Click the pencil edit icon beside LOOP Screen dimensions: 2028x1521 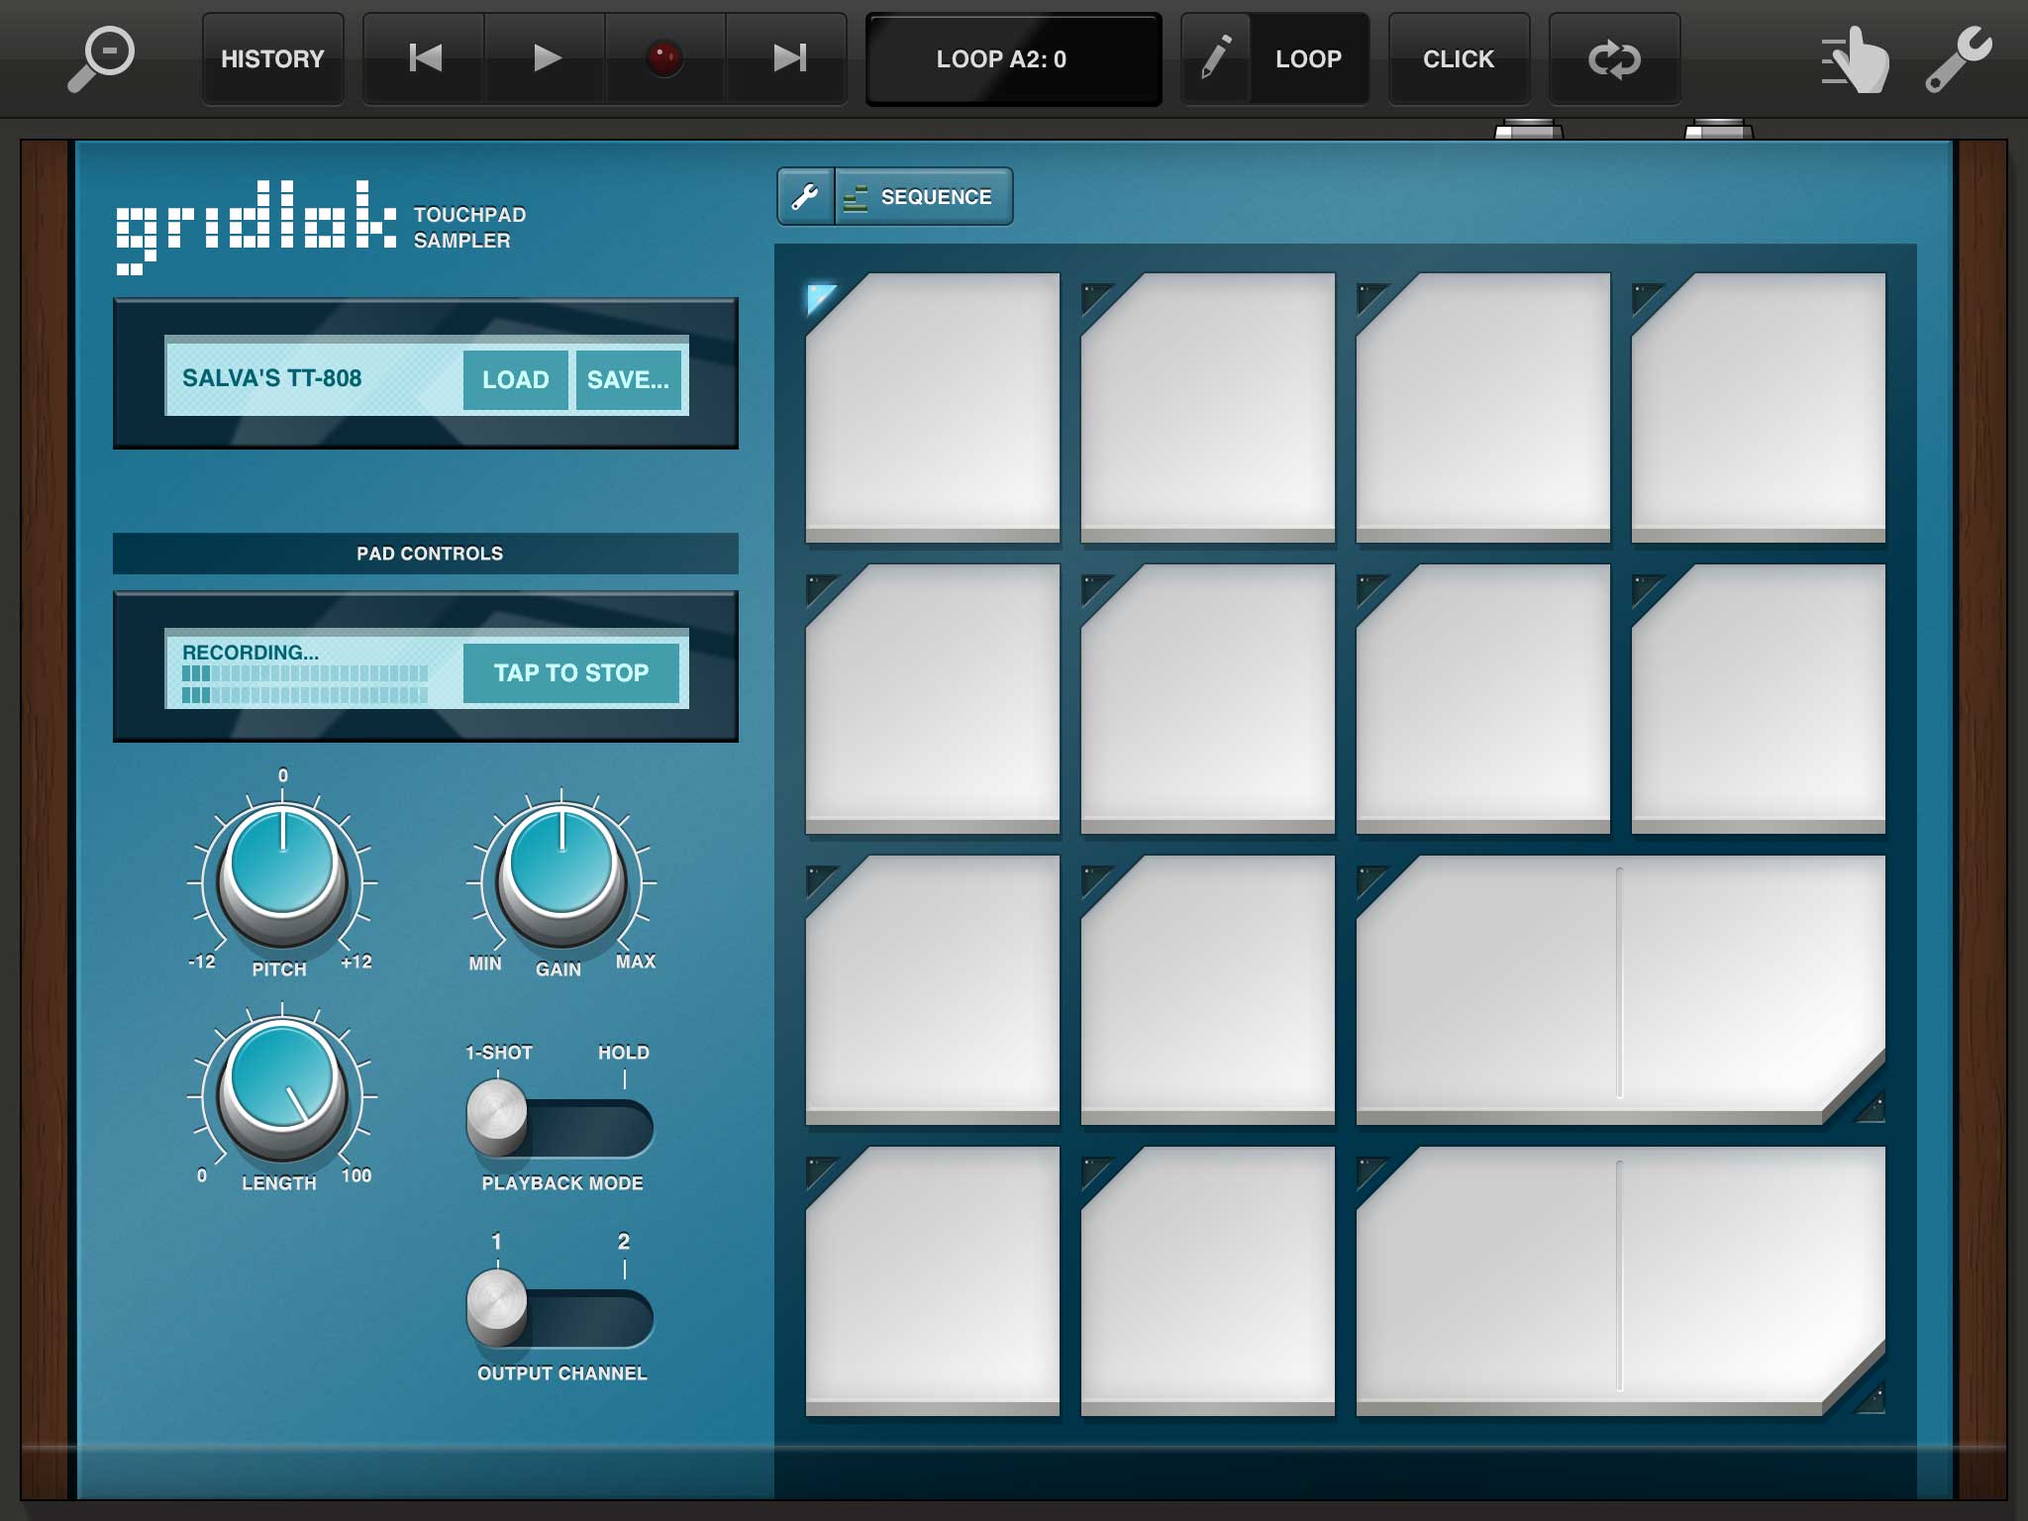[x=1216, y=58]
